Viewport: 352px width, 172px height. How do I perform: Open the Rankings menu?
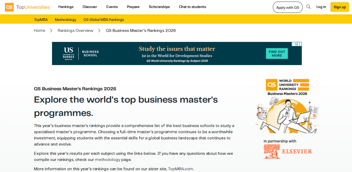(66, 7)
